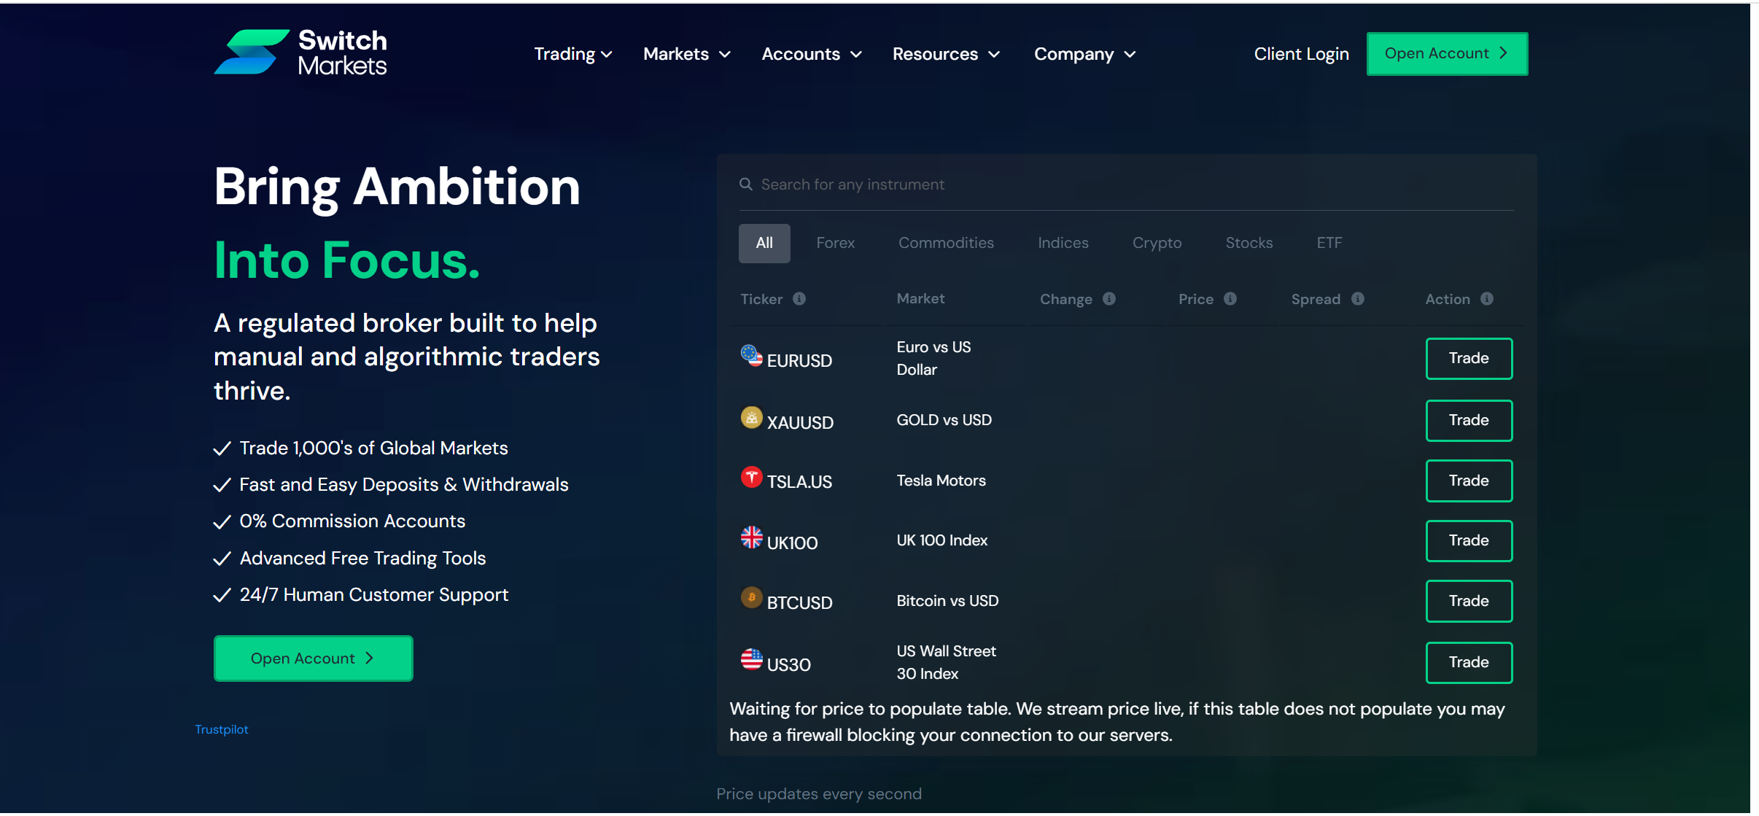1759x816 pixels.
Task: Click 'GOLD vs USD' market name
Action: click(944, 420)
